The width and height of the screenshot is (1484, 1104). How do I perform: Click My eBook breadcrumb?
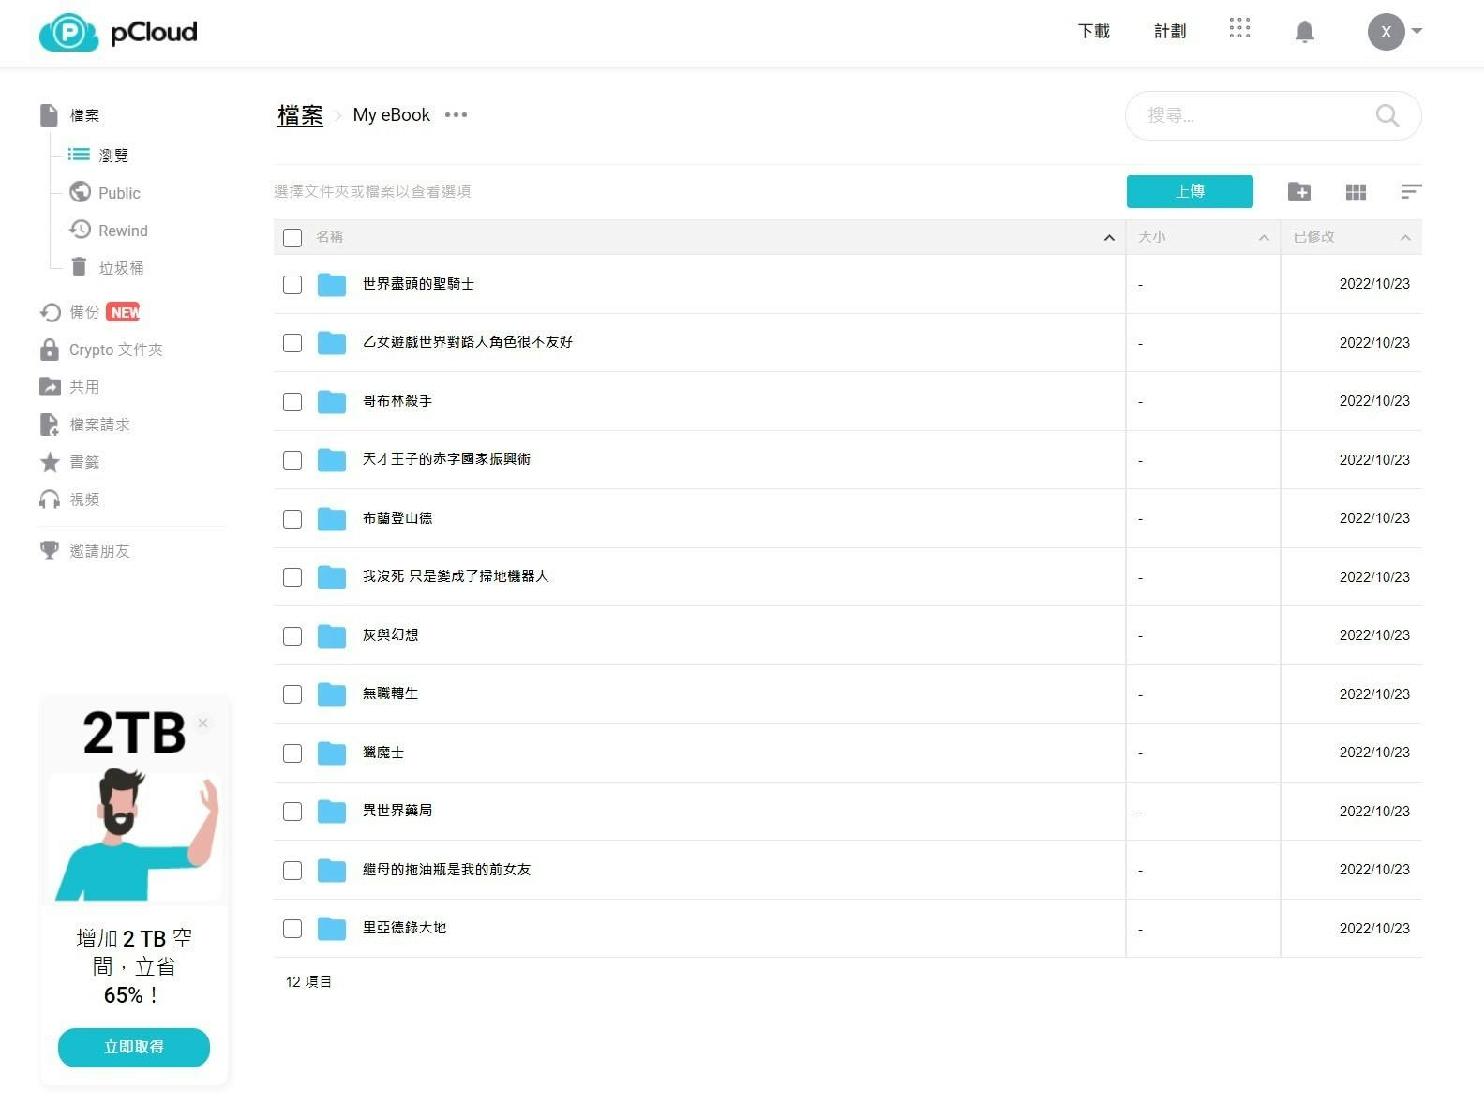(x=391, y=115)
